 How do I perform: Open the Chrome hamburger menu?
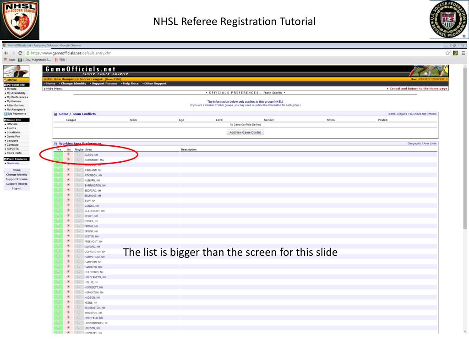coord(463,53)
